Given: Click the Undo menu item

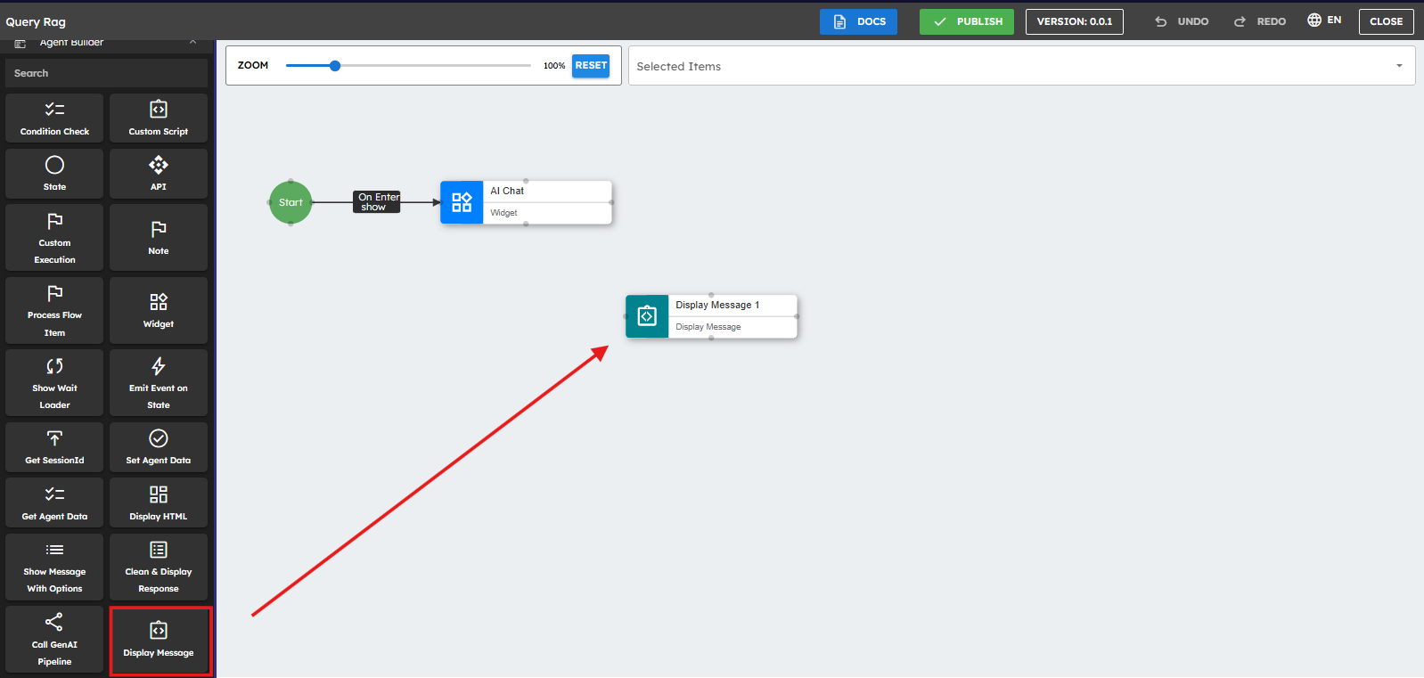Looking at the screenshot, I should pyautogui.click(x=1182, y=21).
